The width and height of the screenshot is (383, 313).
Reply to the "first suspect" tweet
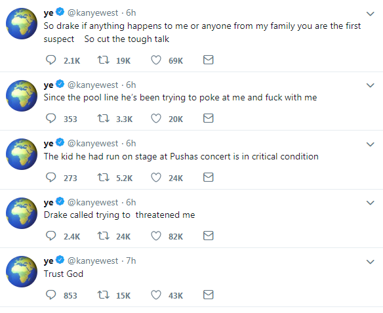[x=51, y=60]
